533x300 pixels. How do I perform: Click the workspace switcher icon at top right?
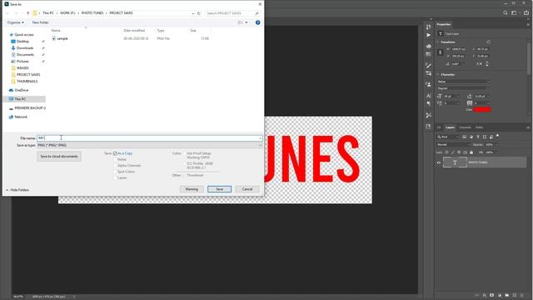515,13
